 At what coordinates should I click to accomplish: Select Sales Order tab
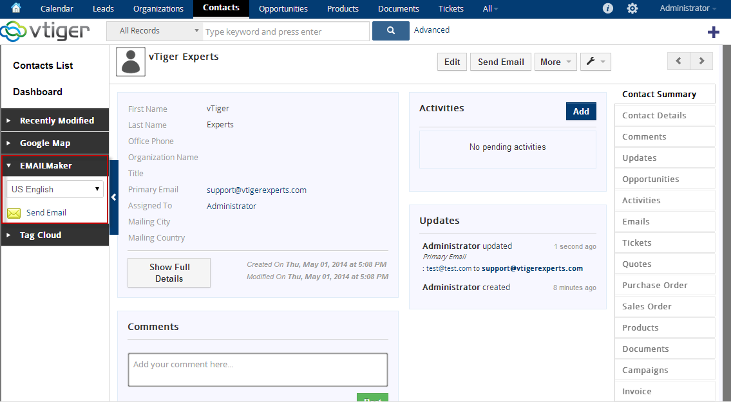pos(665,306)
